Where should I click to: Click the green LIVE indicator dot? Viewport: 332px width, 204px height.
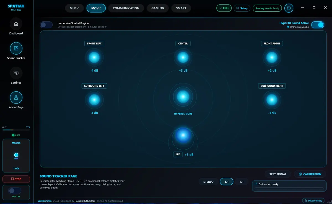(13, 135)
